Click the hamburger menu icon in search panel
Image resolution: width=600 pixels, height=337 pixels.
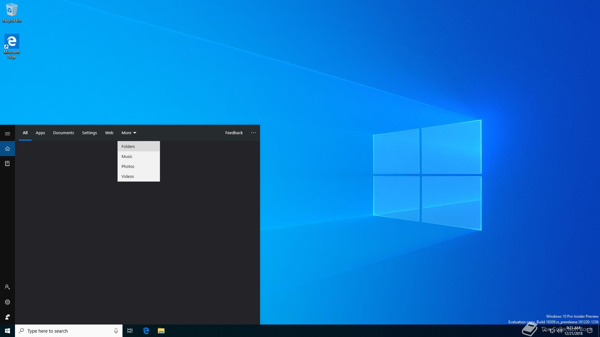[x=7, y=134]
